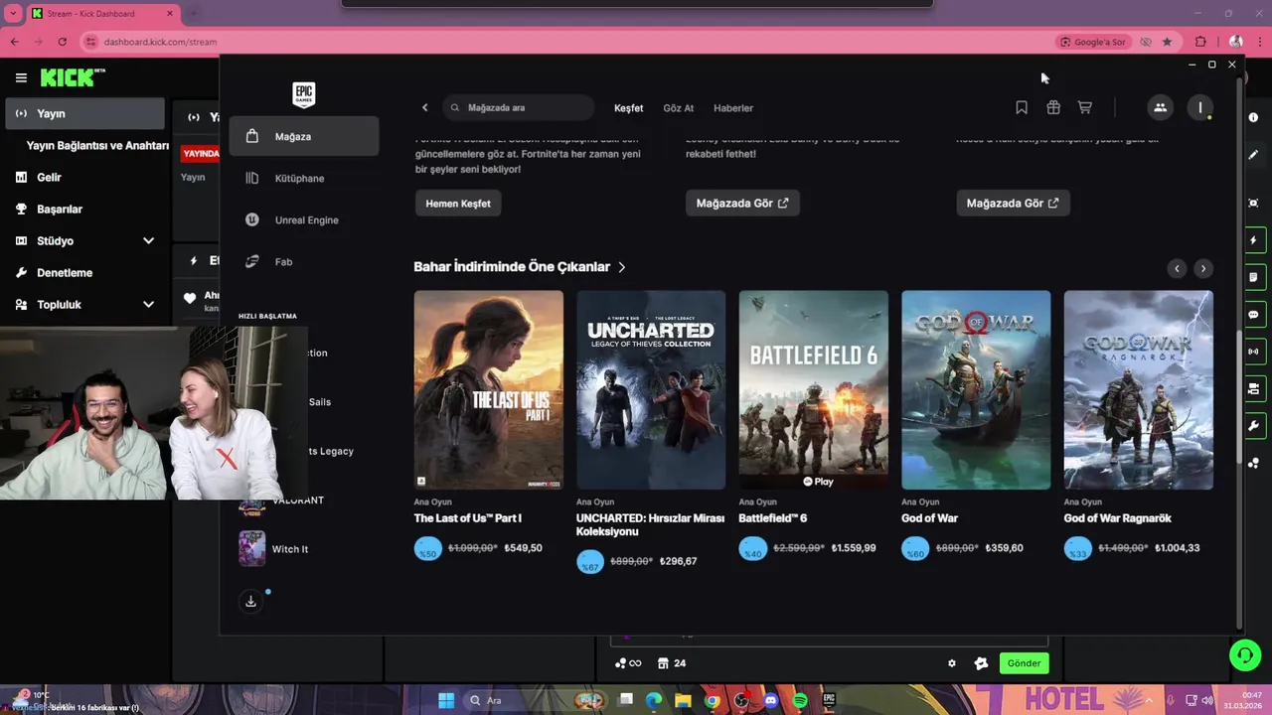Open Chrome tab search dropdown
Image resolution: width=1272 pixels, height=715 pixels.
pyautogui.click(x=14, y=13)
